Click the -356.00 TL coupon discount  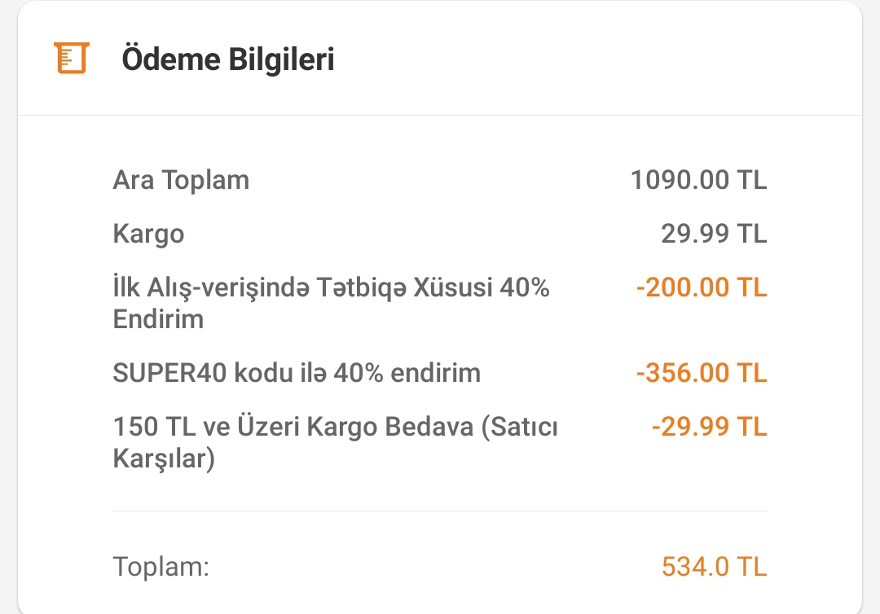[702, 373]
